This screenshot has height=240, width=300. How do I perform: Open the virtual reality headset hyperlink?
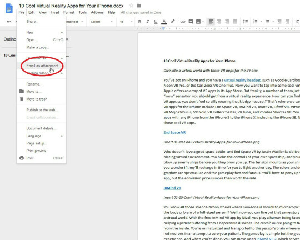click(242, 80)
